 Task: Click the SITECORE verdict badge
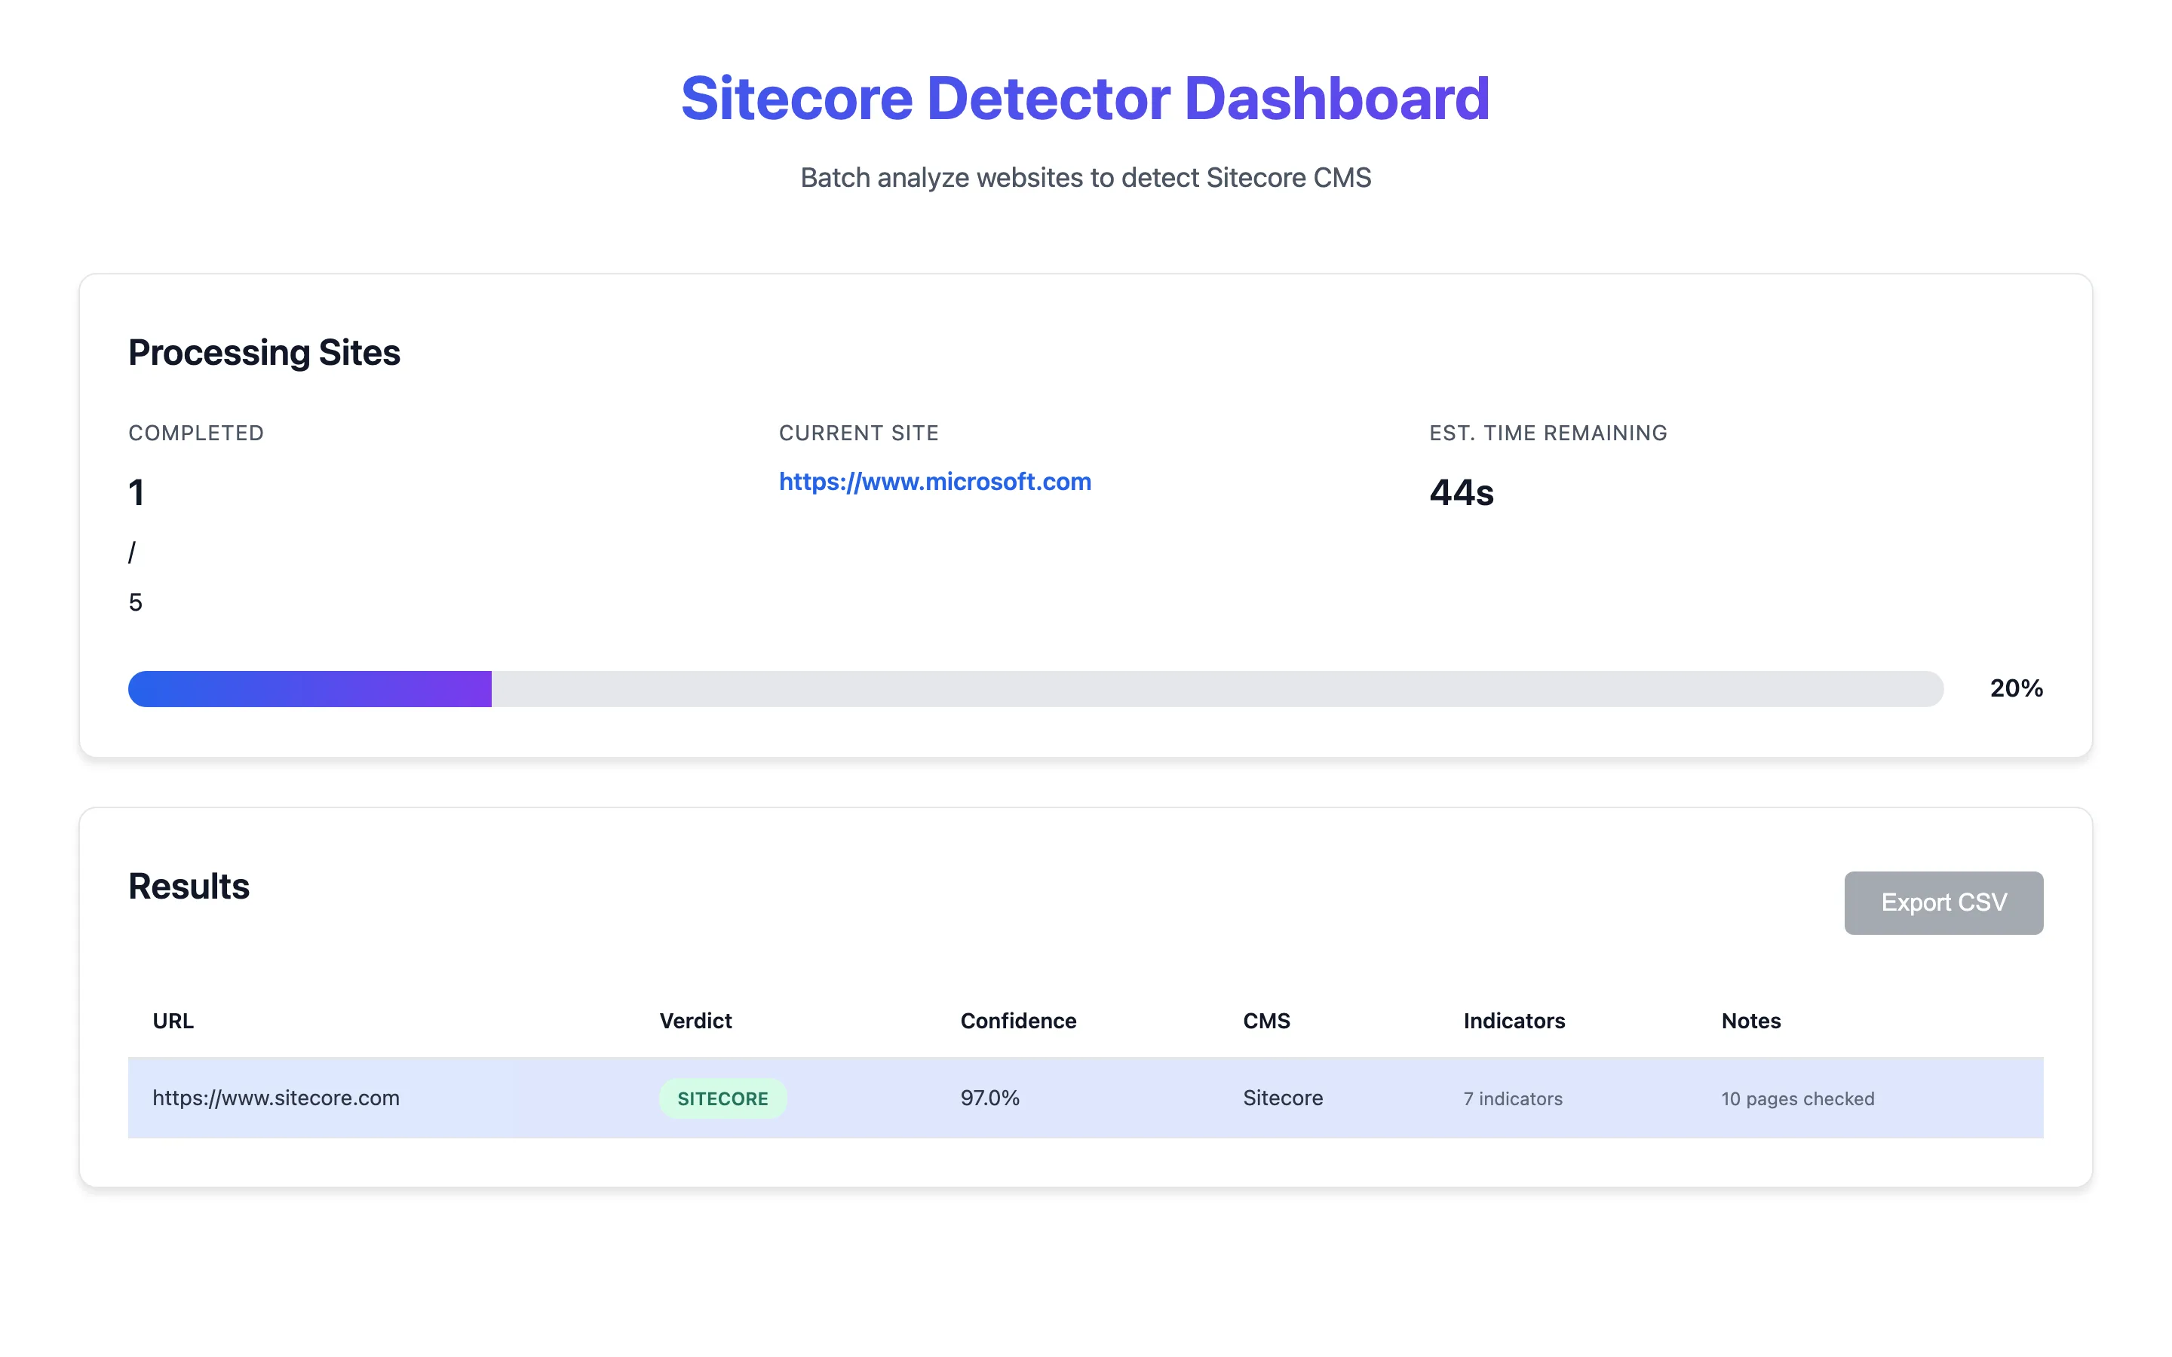click(722, 1098)
